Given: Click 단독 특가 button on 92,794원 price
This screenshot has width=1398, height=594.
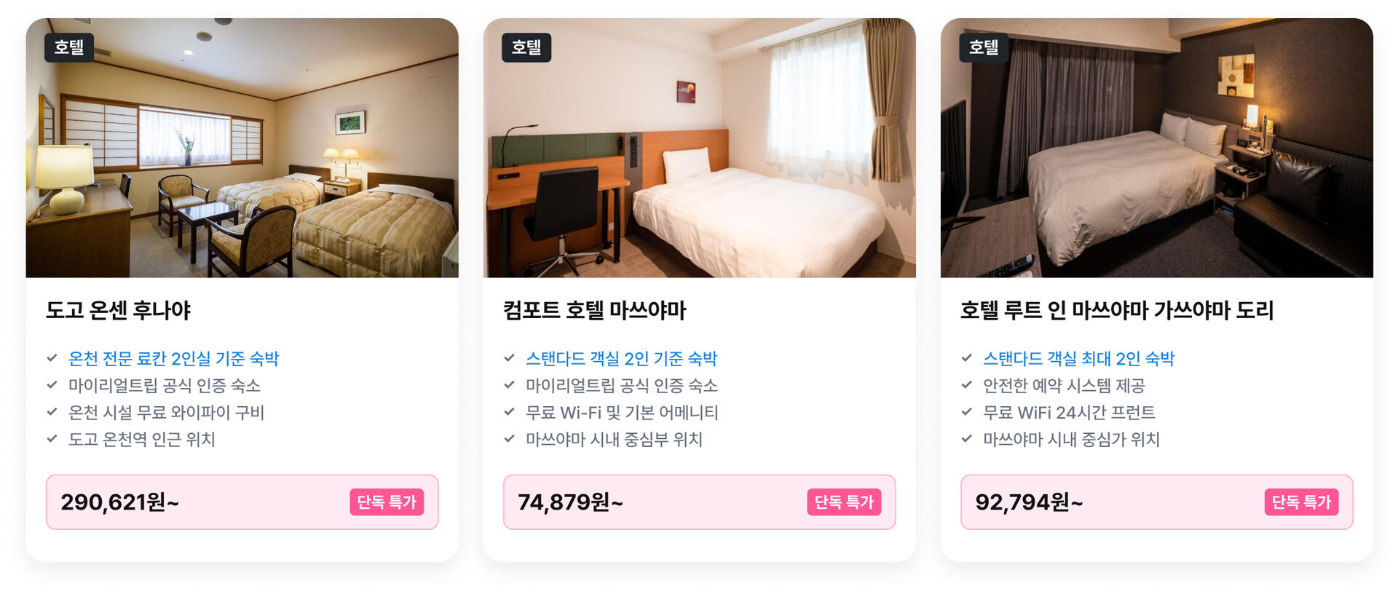Looking at the screenshot, I should [1301, 502].
